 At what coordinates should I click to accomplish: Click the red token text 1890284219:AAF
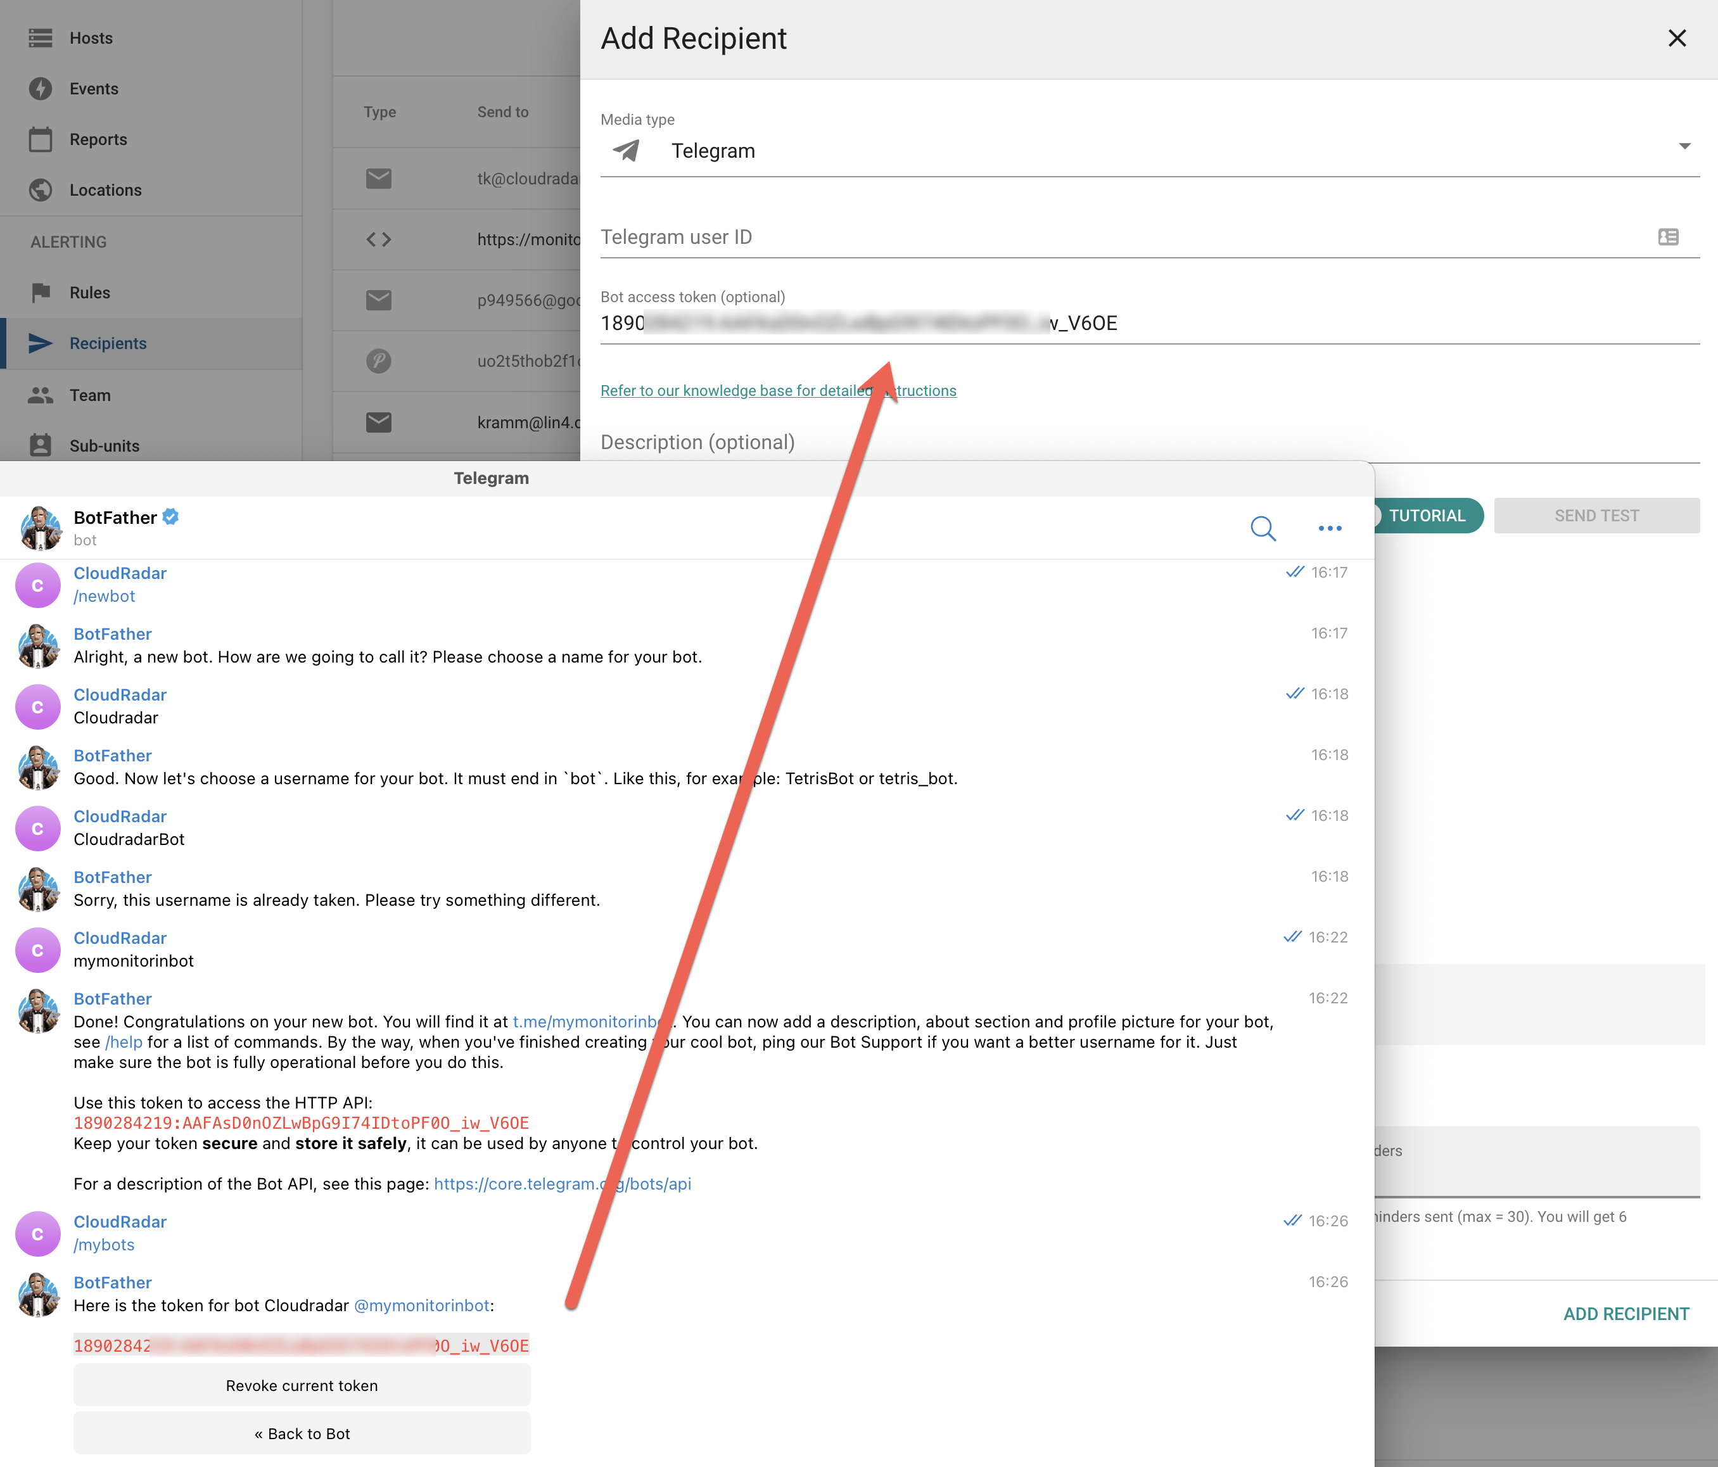tap(301, 1123)
